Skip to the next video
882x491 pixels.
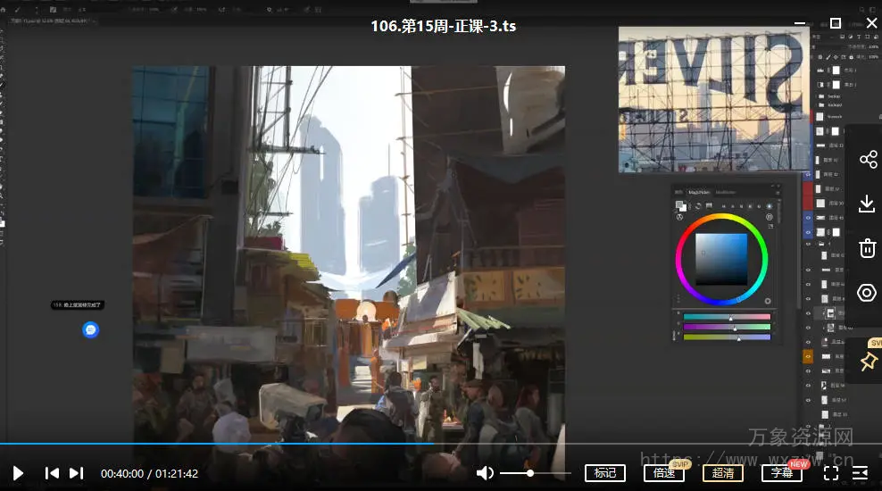77,473
